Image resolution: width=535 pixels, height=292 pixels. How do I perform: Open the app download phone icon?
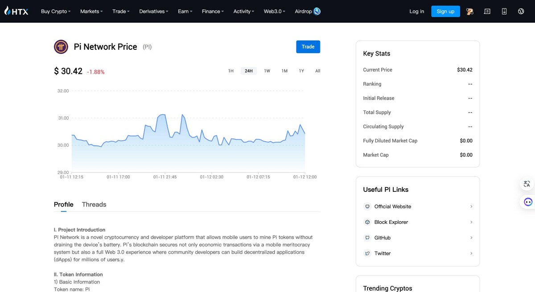pos(504,12)
